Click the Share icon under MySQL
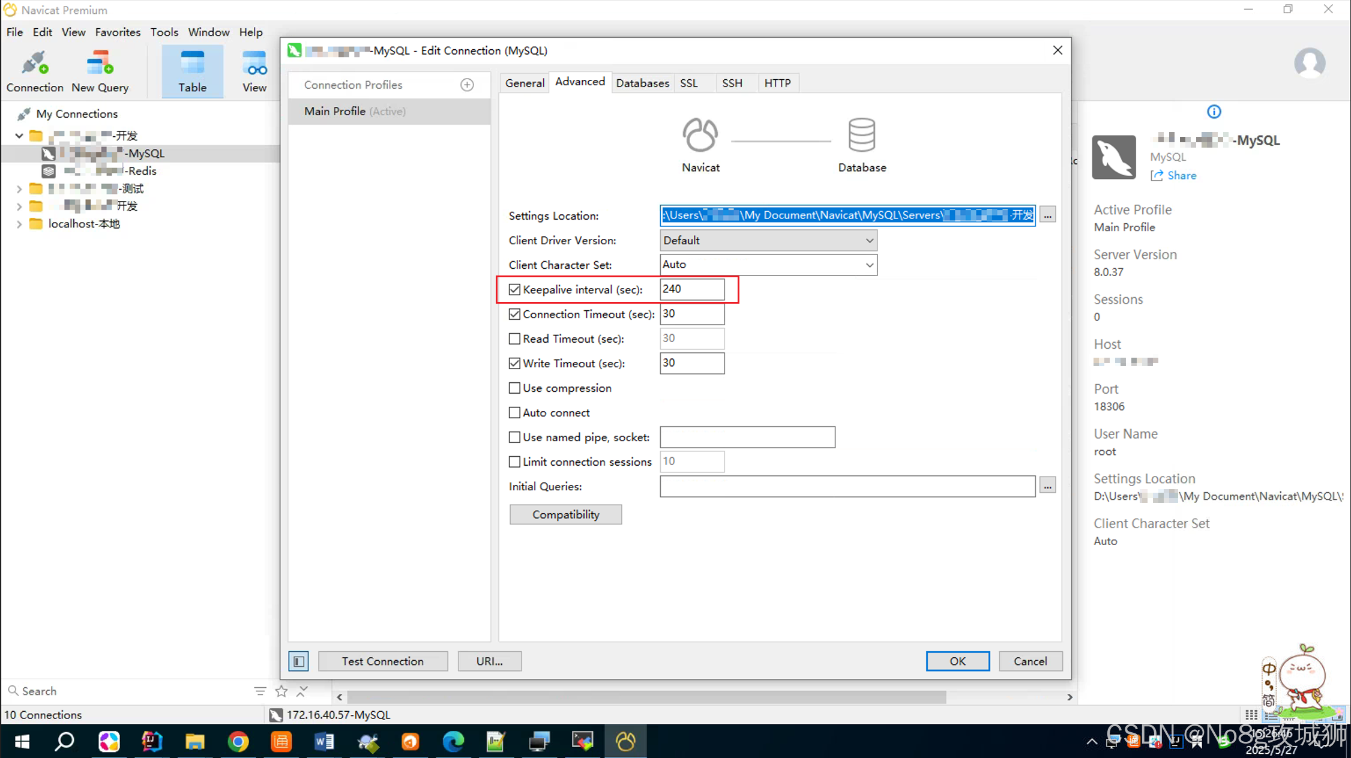This screenshot has width=1351, height=758. (x=1157, y=175)
